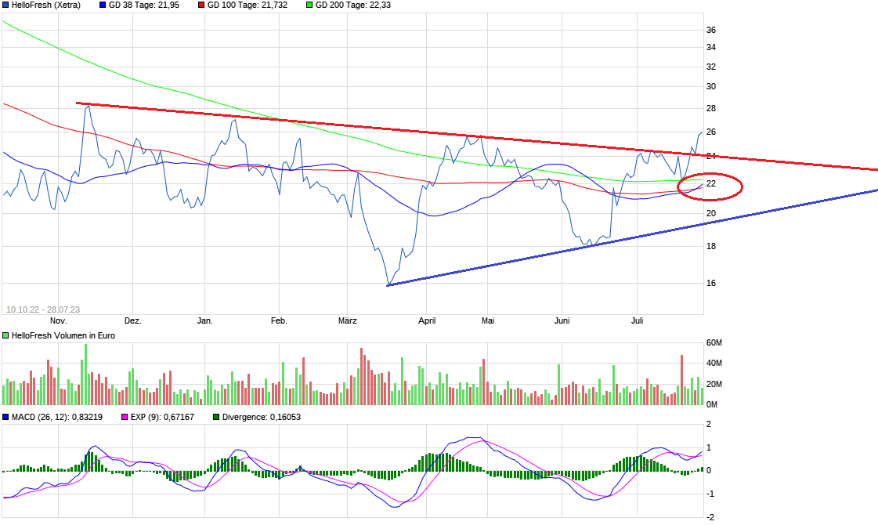
Task: Click the HelloFresh (Xetra) legend color square
Action: pos(5,5)
